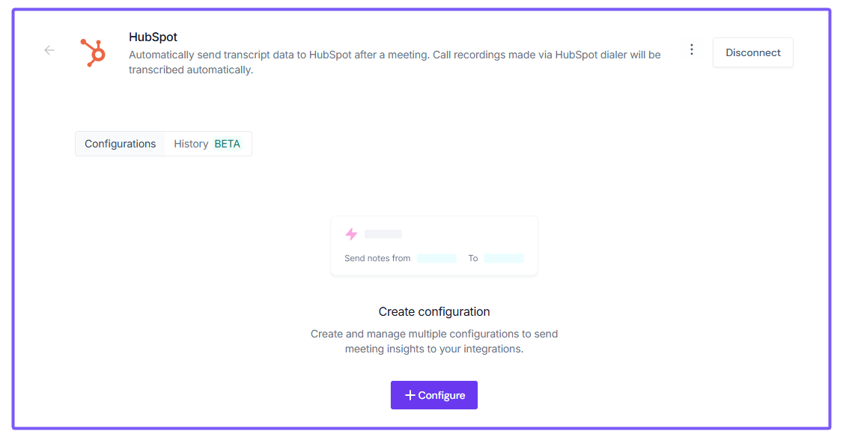The width and height of the screenshot is (846, 437).
Task: Open the History tab
Action: (x=191, y=144)
